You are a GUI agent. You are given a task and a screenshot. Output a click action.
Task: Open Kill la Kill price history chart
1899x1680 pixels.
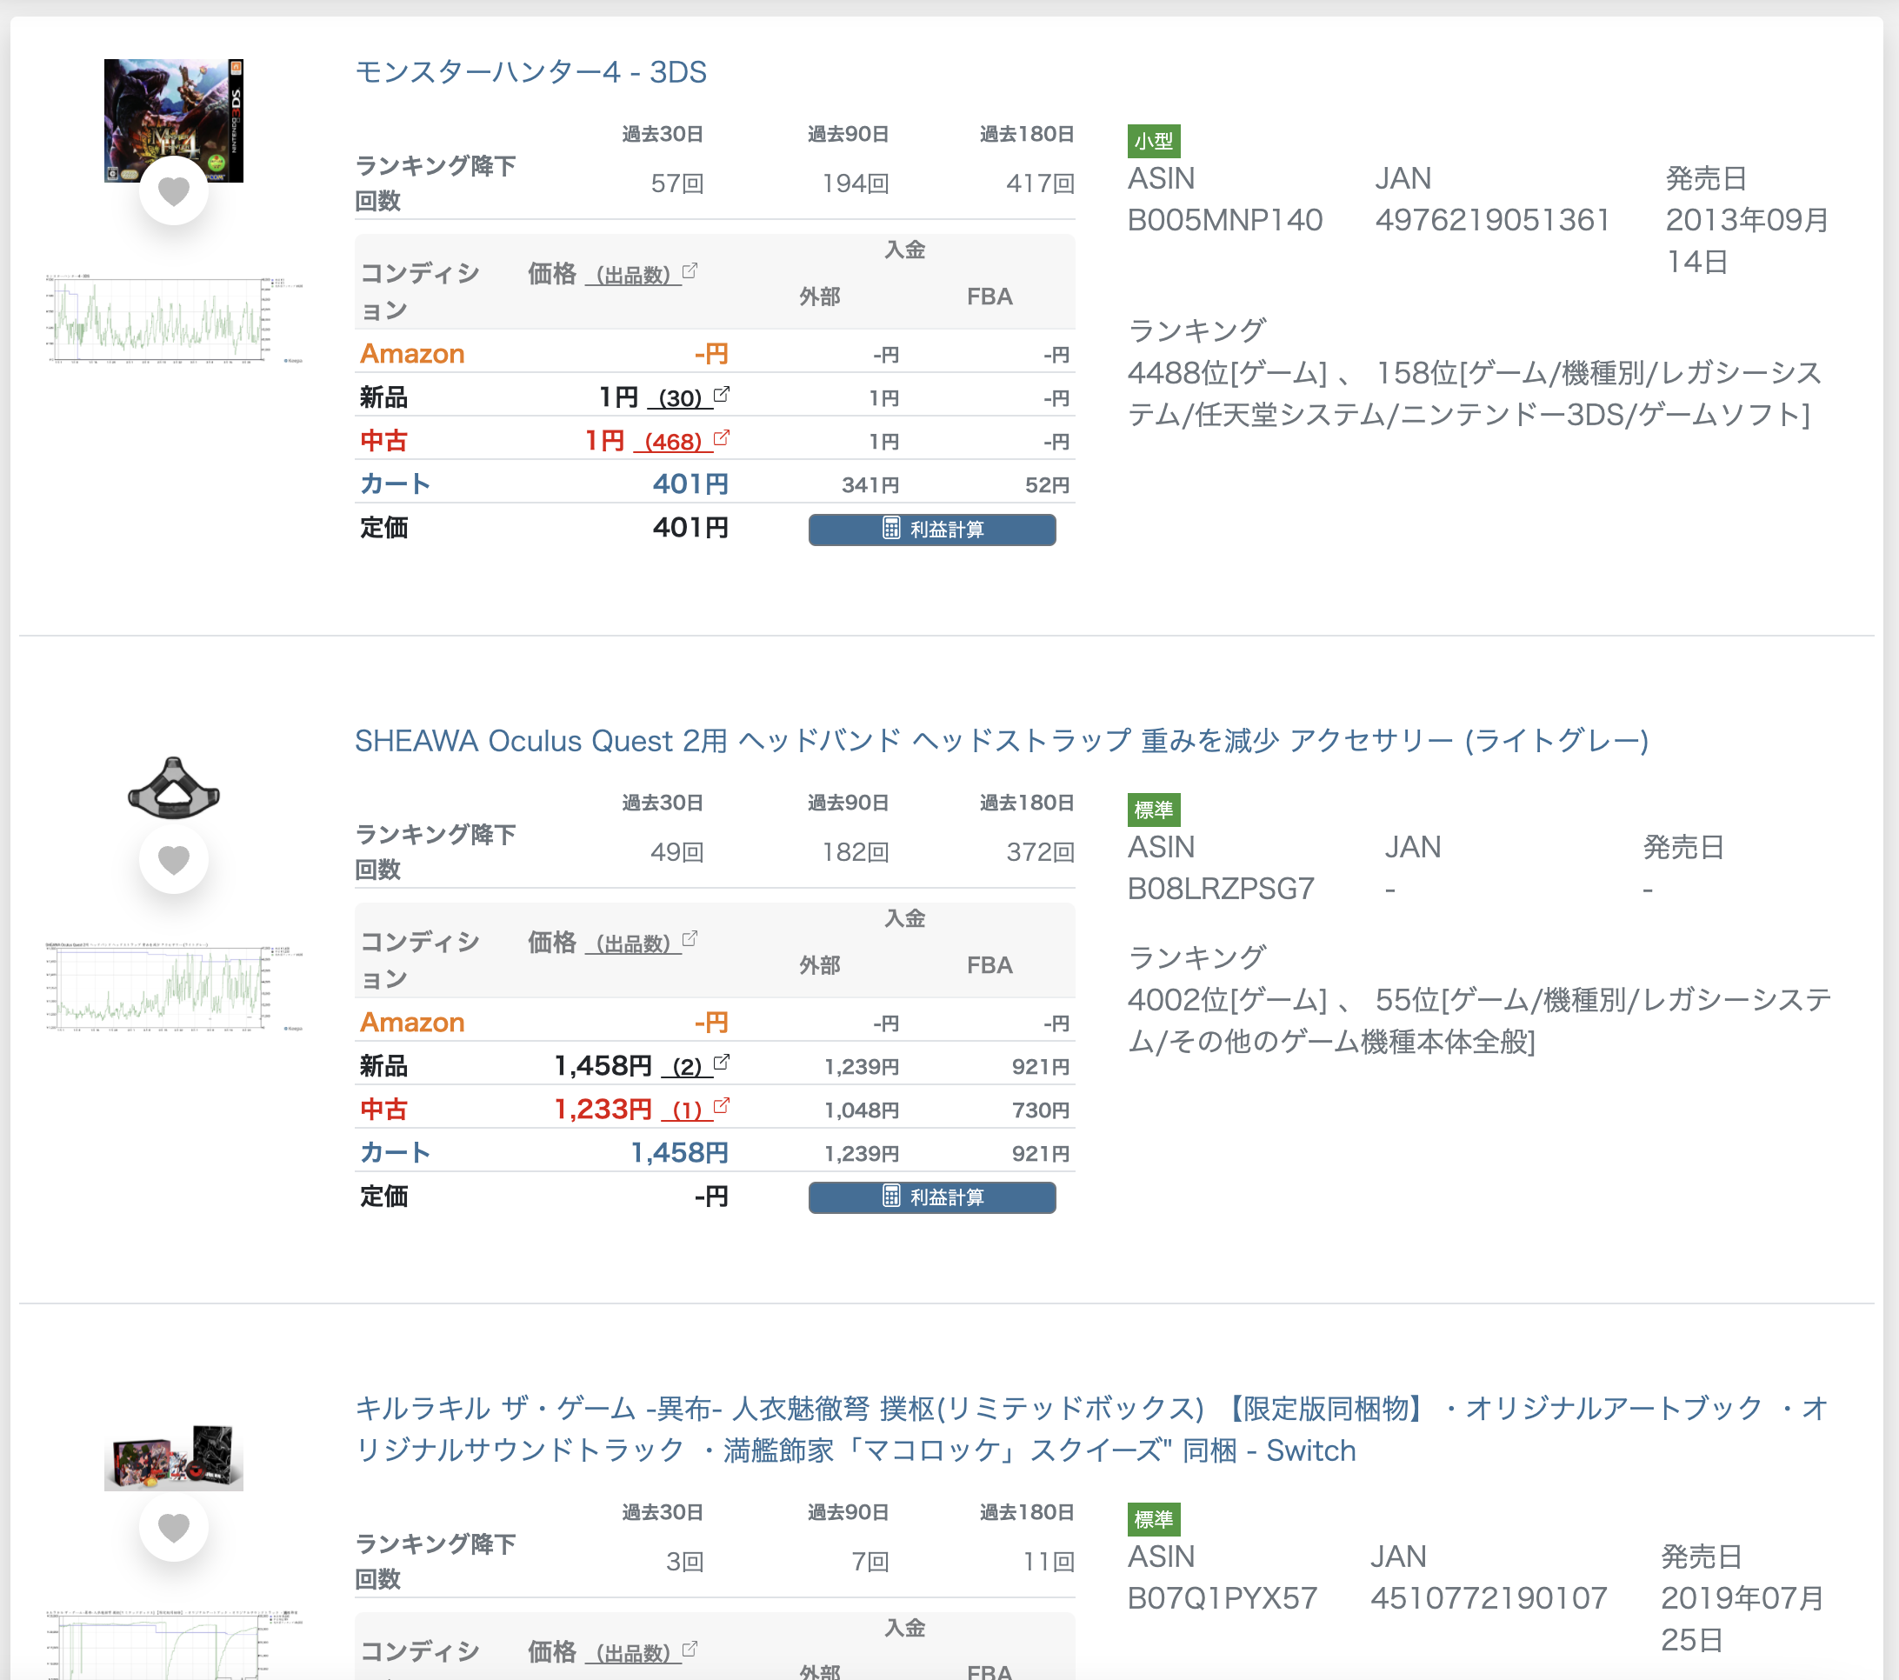[175, 1644]
